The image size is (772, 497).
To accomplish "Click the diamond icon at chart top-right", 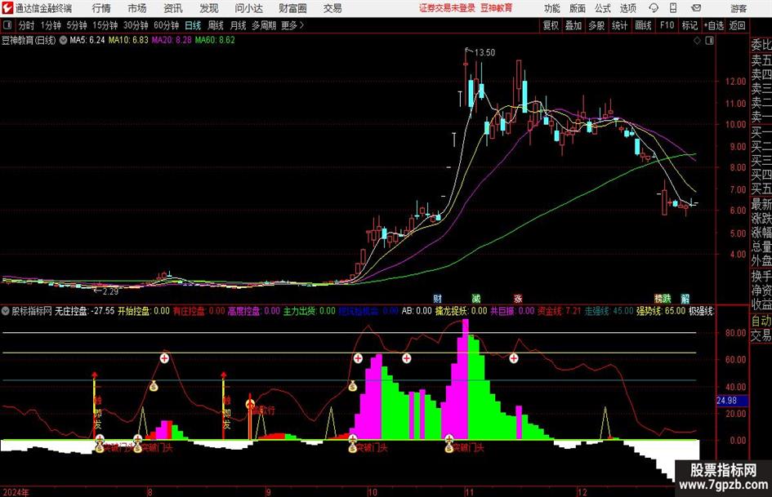I will [697, 41].
